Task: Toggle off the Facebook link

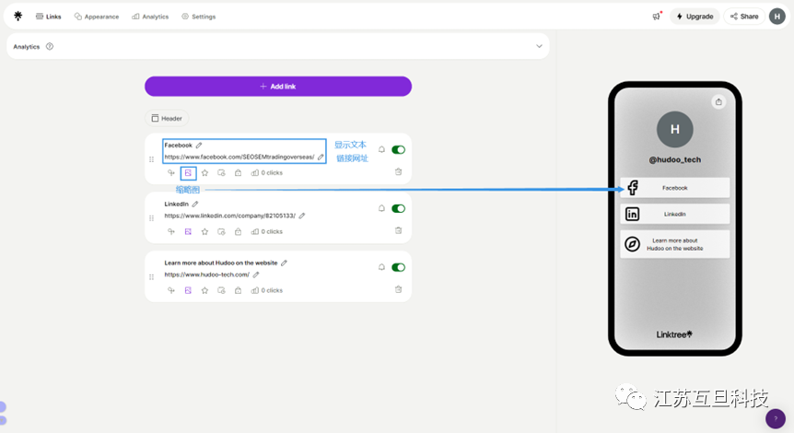Action: point(399,149)
